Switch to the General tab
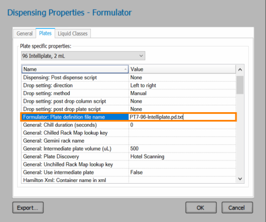 [24, 33]
